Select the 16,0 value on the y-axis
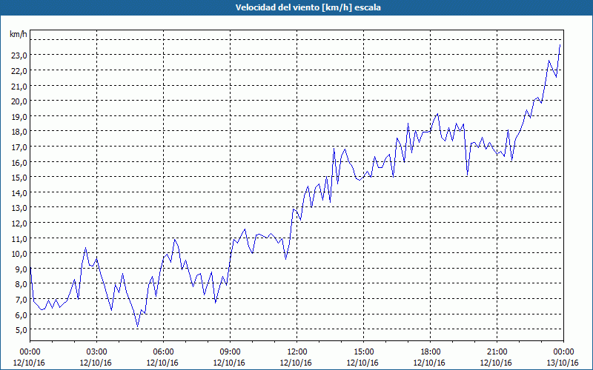The height and width of the screenshot is (370, 593). (19, 162)
